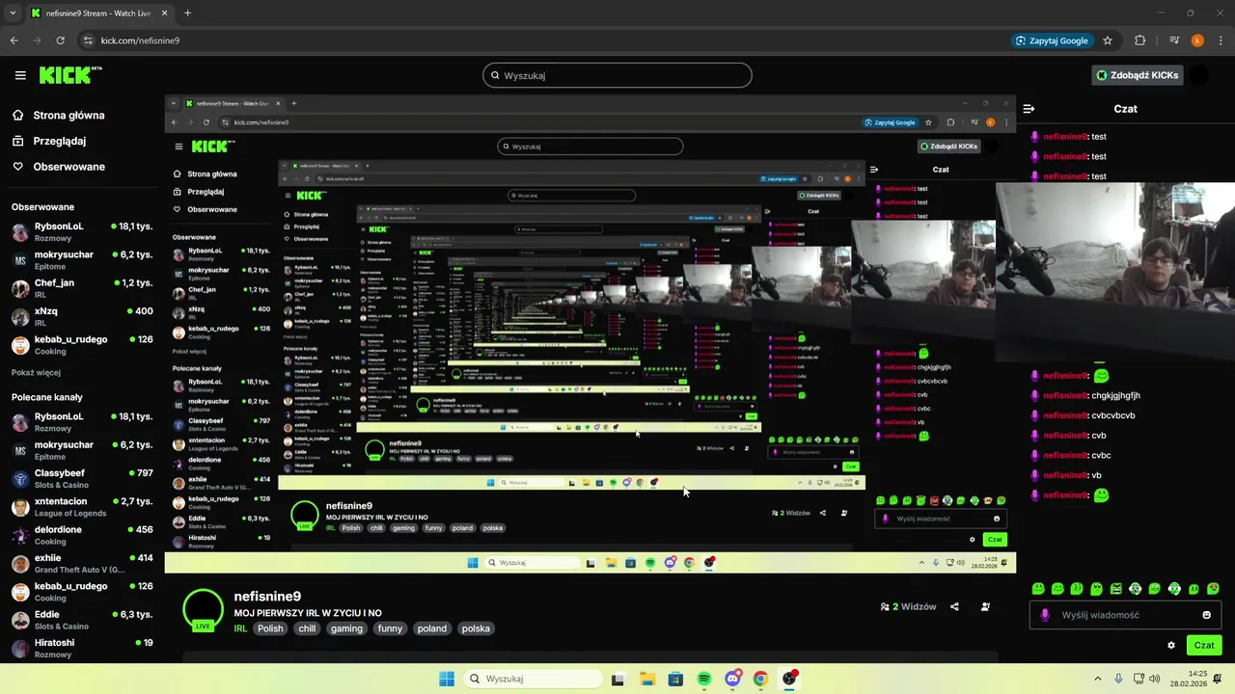Select the polska tag
The height and width of the screenshot is (694, 1235).
point(476,628)
